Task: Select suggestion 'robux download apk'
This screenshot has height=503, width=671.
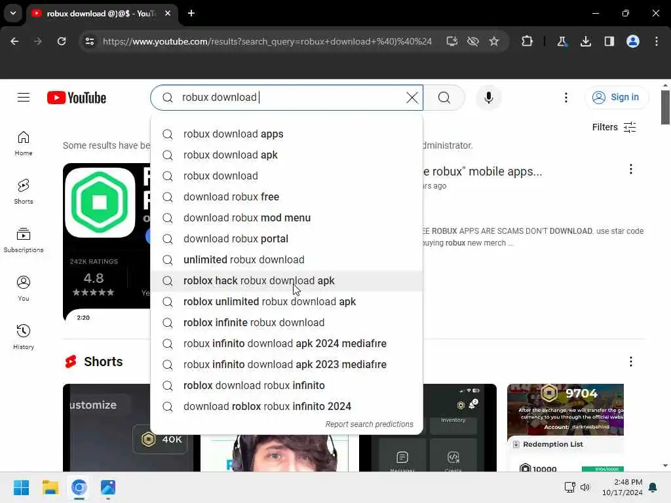Action: click(287, 155)
